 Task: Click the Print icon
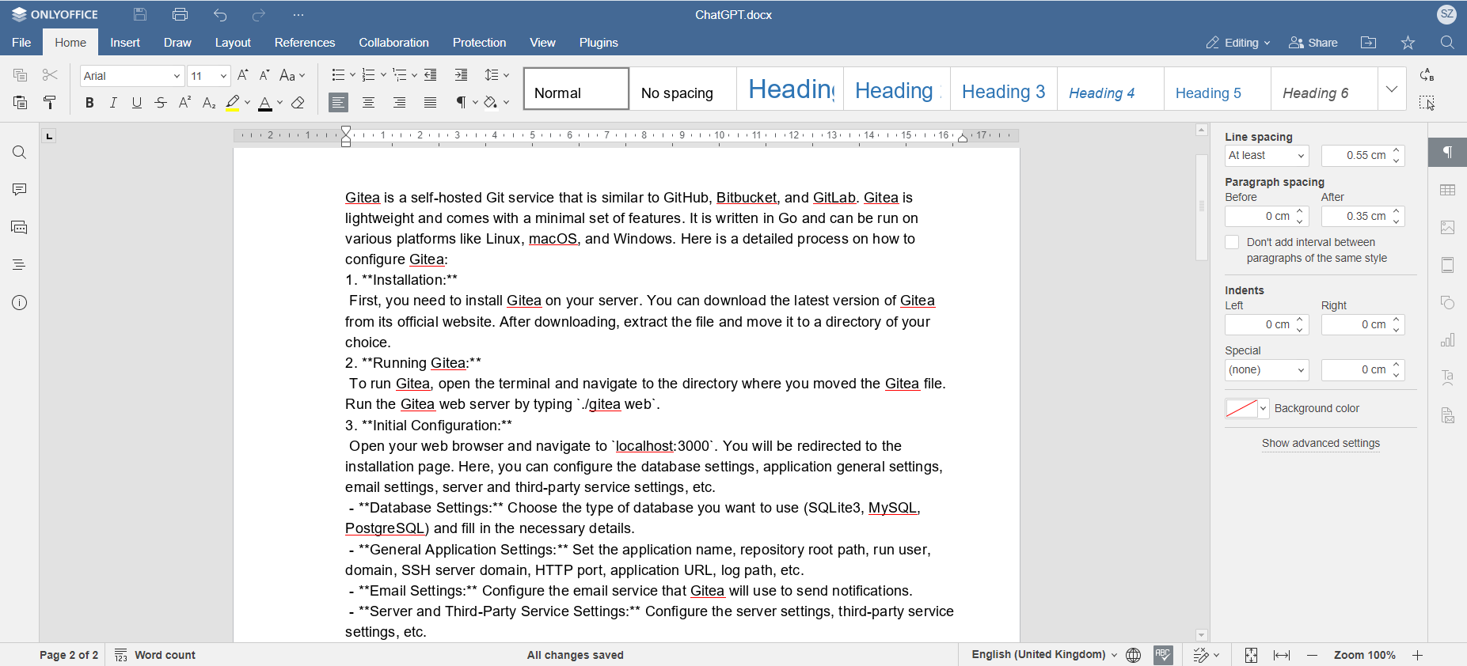pyautogui.click(x=180, y=14)
